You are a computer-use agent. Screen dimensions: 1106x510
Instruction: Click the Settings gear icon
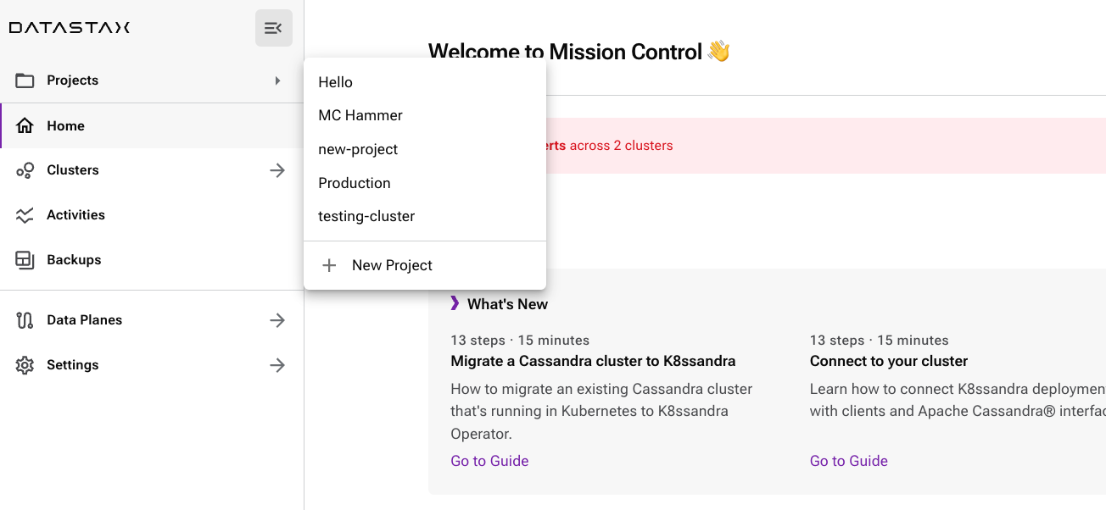(x=25, y=364)
